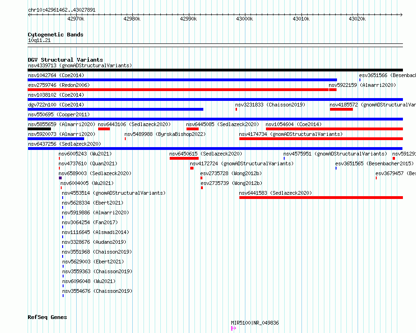Screen dimensions: 416x333
Task: Click the black nsv4339713 variant bar
Action: (215, 70)
